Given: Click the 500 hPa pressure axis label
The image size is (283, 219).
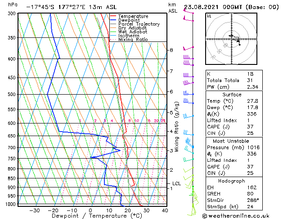Looking at the screenshot, I should (12, 94).
